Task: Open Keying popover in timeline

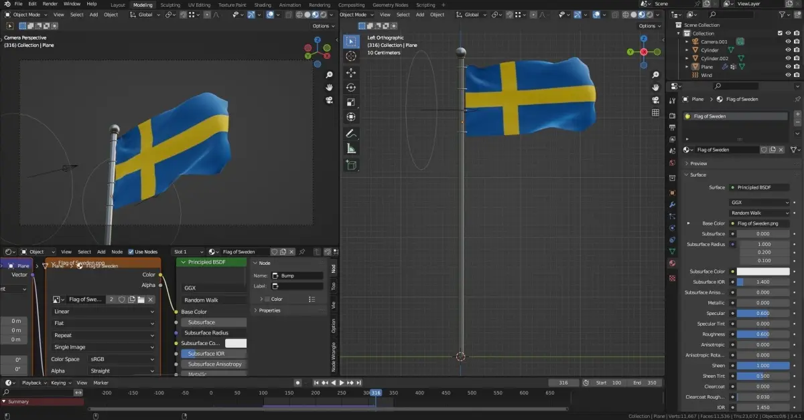Action: click(x=60, y=383)
